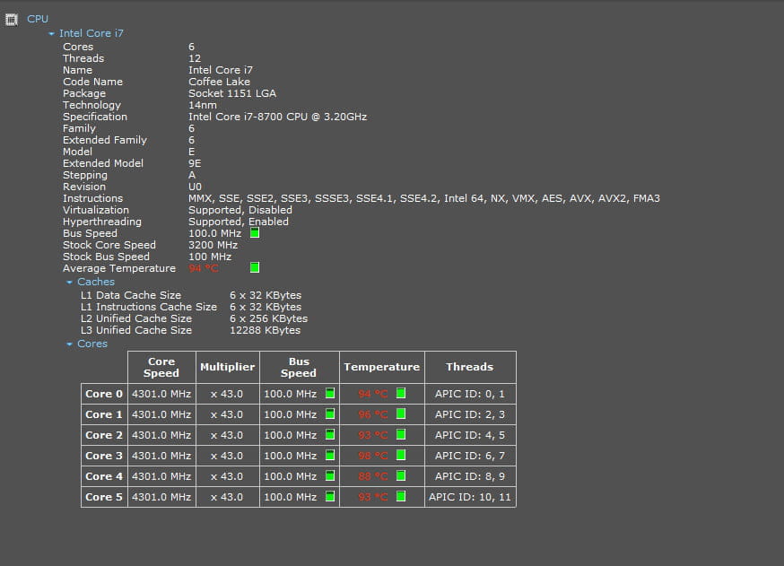Click Core 4 temperature green indicator
The height and width of the screenshot is (566, 784).
(401, 475)
